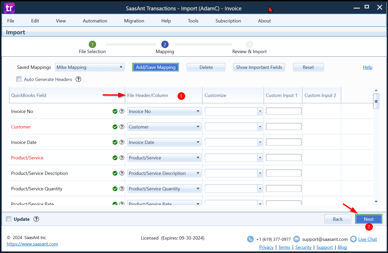Open the Tools menu
The width and height of the screenshot is (388, 253).
(193, 21)
